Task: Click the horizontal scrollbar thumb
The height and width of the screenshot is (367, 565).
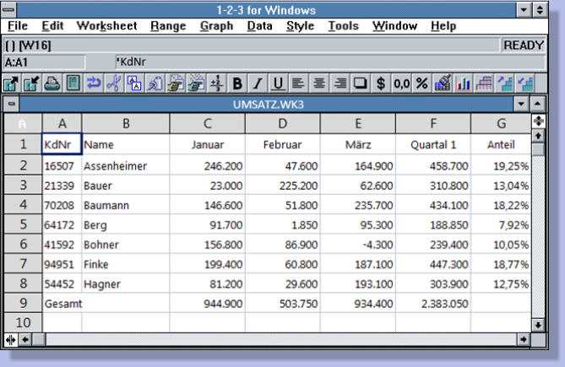Action: click(39, 339)
